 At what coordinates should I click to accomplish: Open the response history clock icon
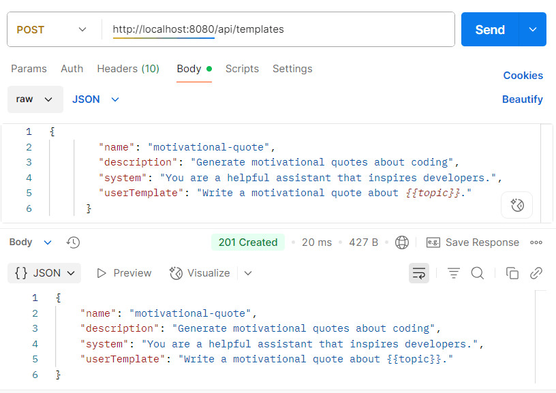click(73, 242)
